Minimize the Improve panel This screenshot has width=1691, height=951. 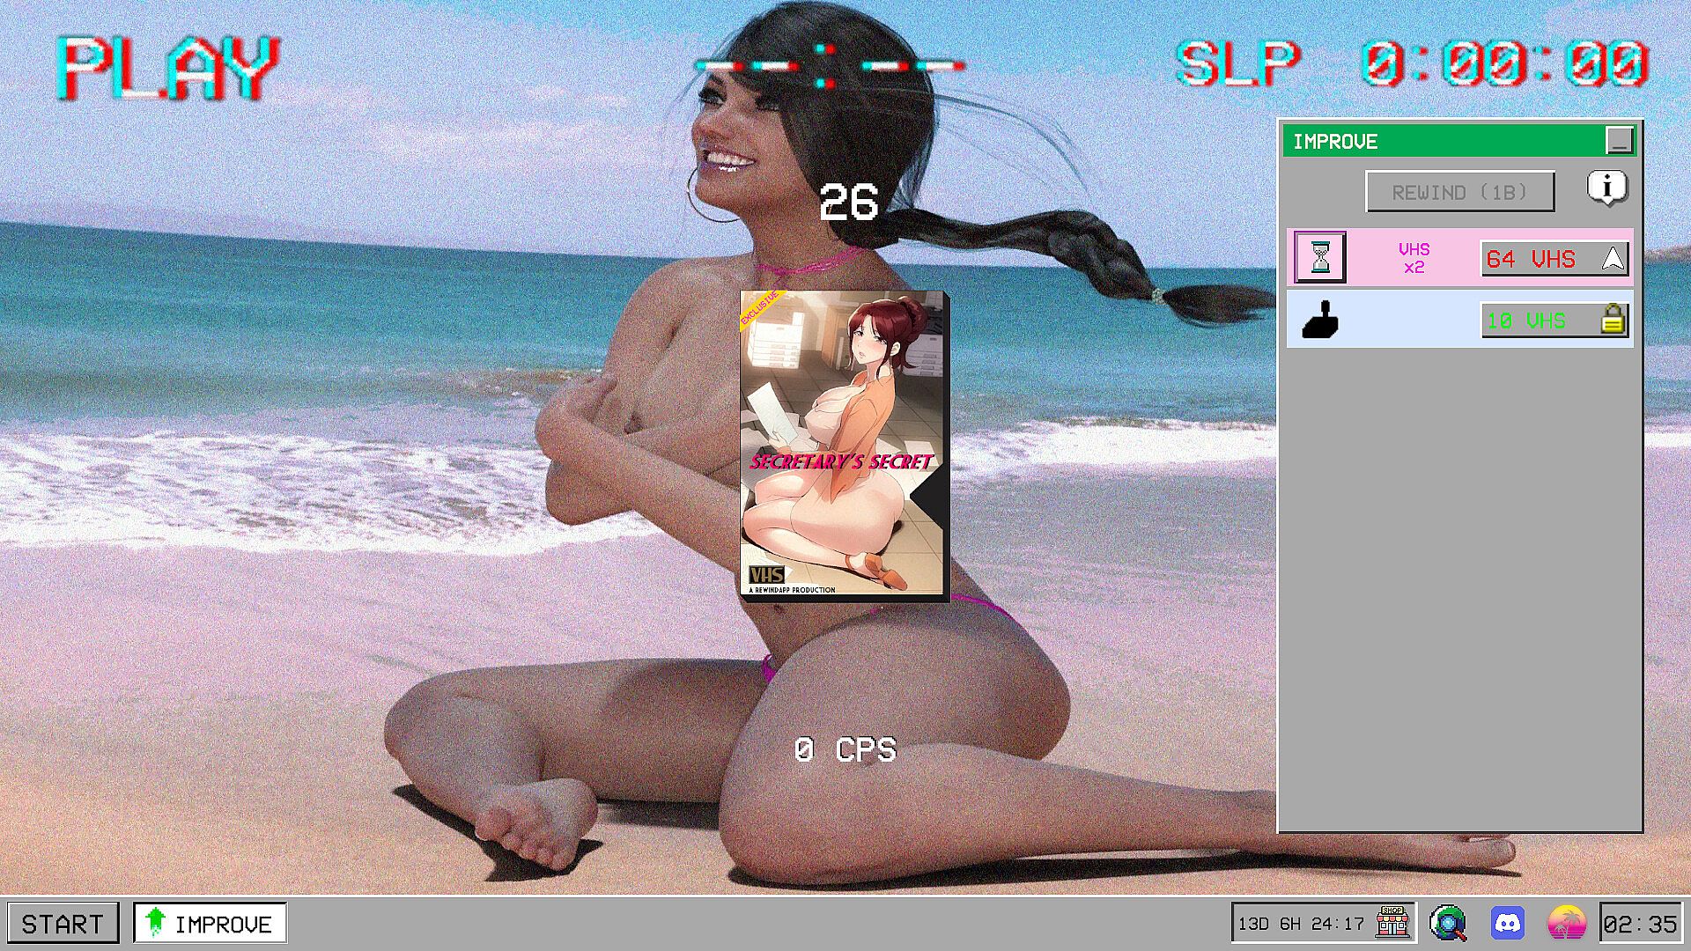pyautogui.click(x=1619, y=141)
